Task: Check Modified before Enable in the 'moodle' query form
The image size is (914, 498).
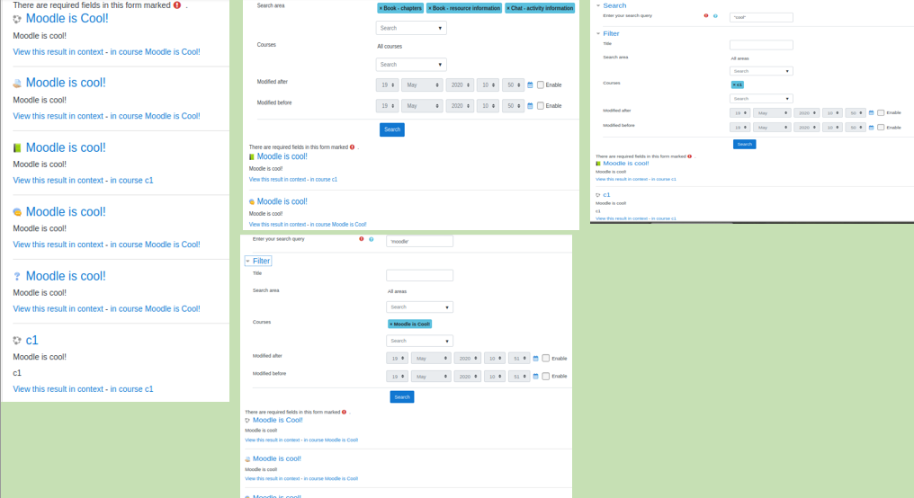Action: 545,377
